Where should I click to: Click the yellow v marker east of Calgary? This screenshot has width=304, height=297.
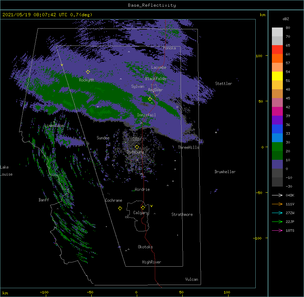pyautogui.click(x=151, y=206)
